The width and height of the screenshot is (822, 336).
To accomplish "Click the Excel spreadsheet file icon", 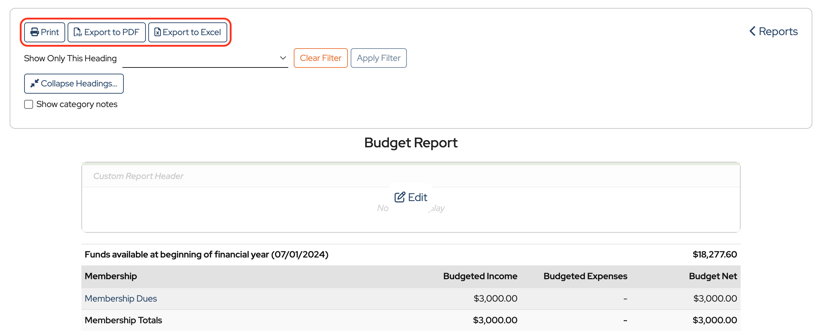I will (157, 32).
